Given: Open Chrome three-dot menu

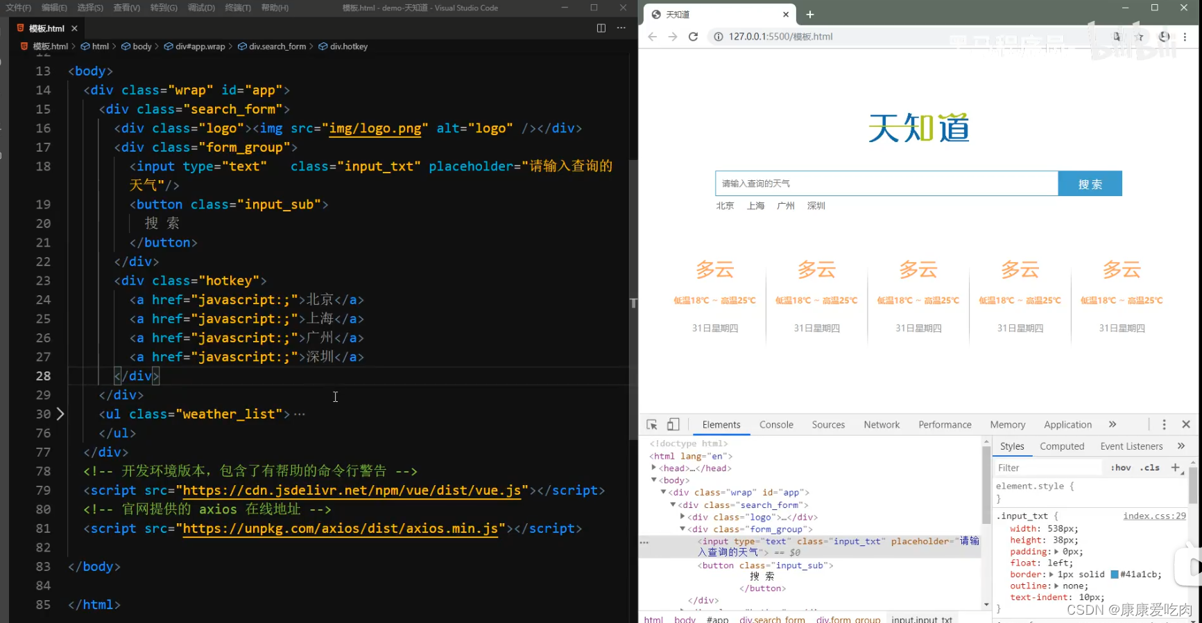Looking at the screenshot, I should (1185, 37).
